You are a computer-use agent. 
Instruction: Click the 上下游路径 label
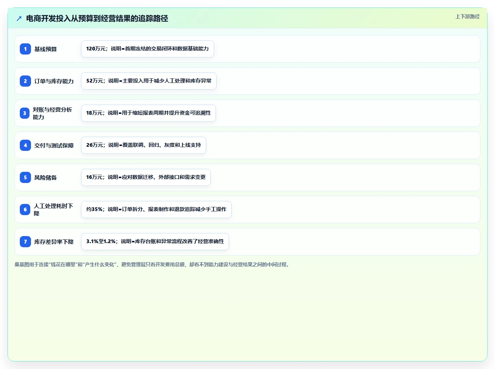[467, 16]
